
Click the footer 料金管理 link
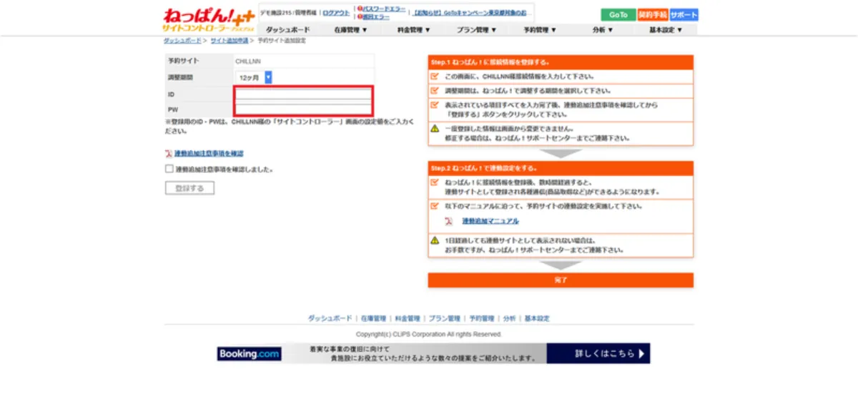[x=408, y=318]
